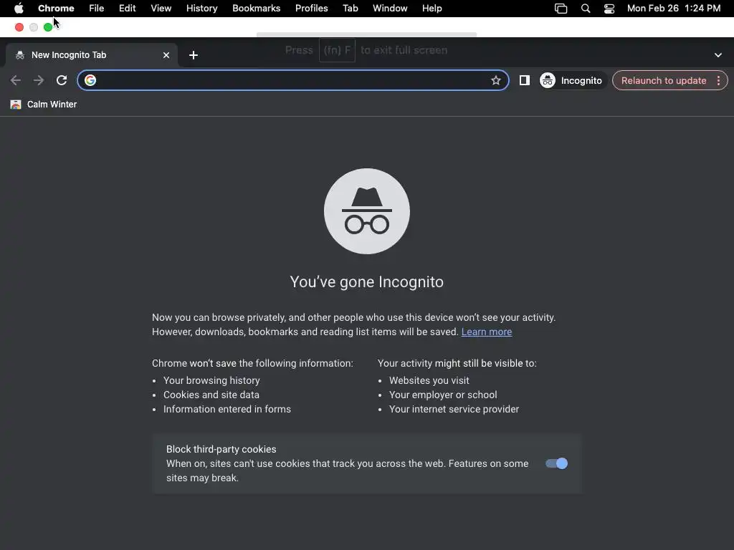
Task: Open the side panel icon
Action: (524, 80)
